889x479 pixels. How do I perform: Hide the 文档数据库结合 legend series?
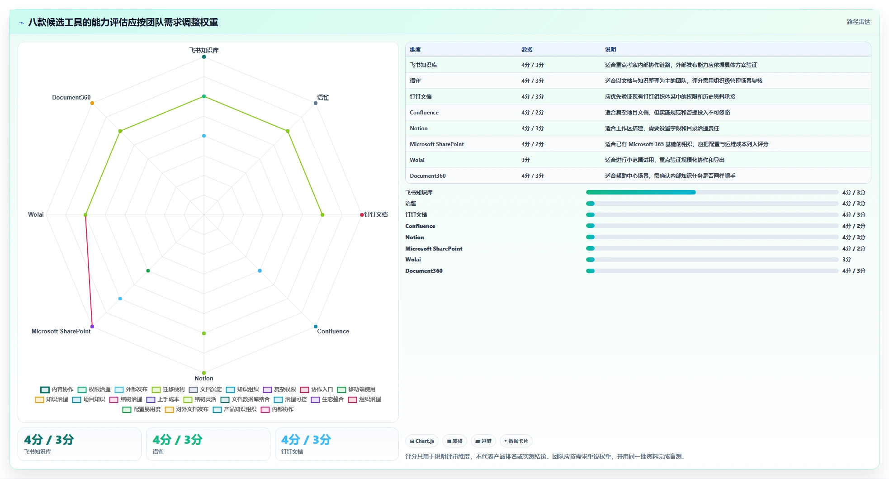click(245, 399)
